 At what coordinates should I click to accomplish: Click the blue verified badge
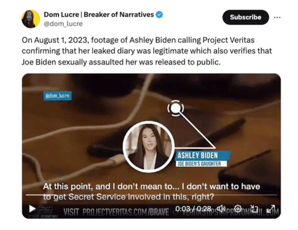[x=159, y=15]
